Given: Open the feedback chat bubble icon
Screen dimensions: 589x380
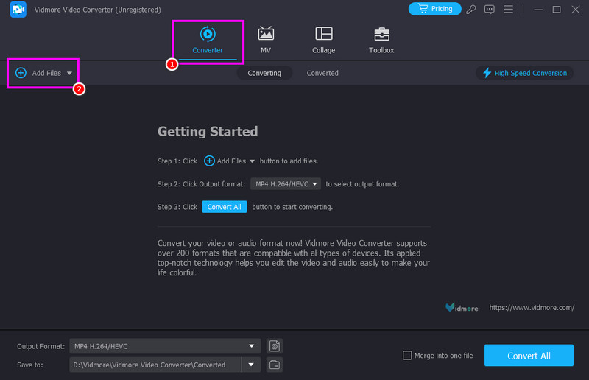Looking at the screenshot, I should [x=490, y=10].
